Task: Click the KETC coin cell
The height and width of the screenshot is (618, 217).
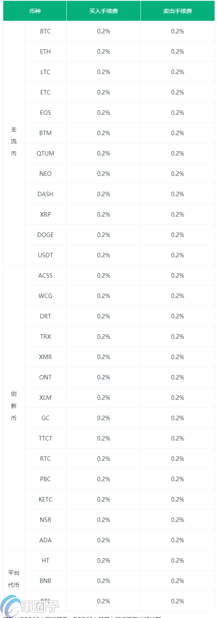Action: (46, 500)
